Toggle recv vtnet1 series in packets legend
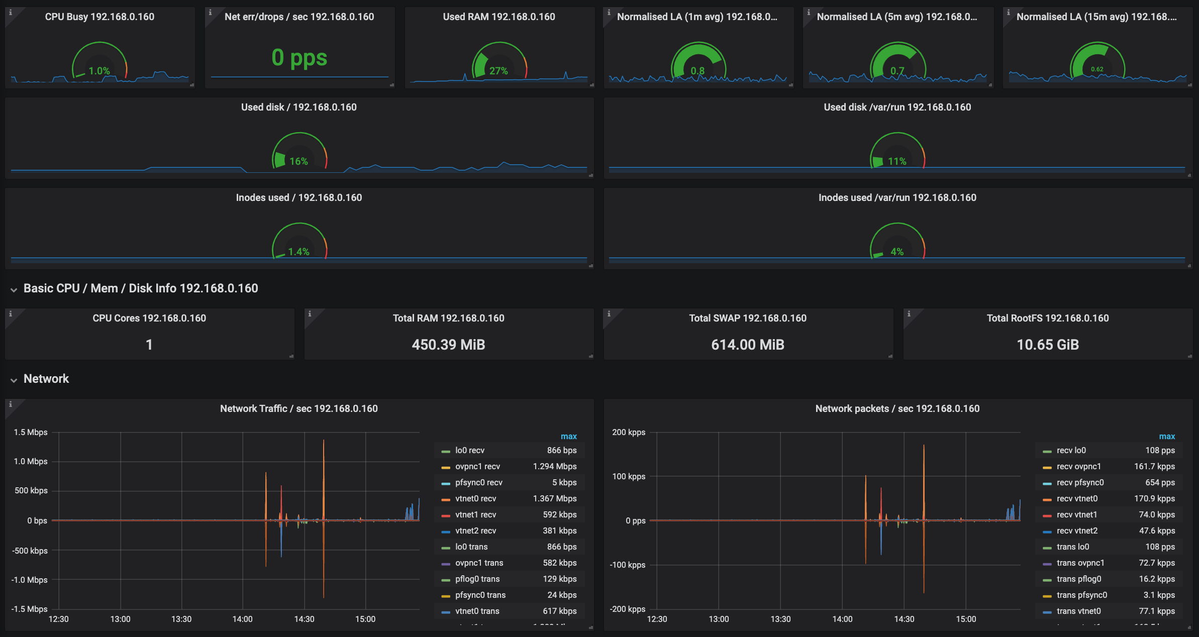 click(x=1076, y=514)
